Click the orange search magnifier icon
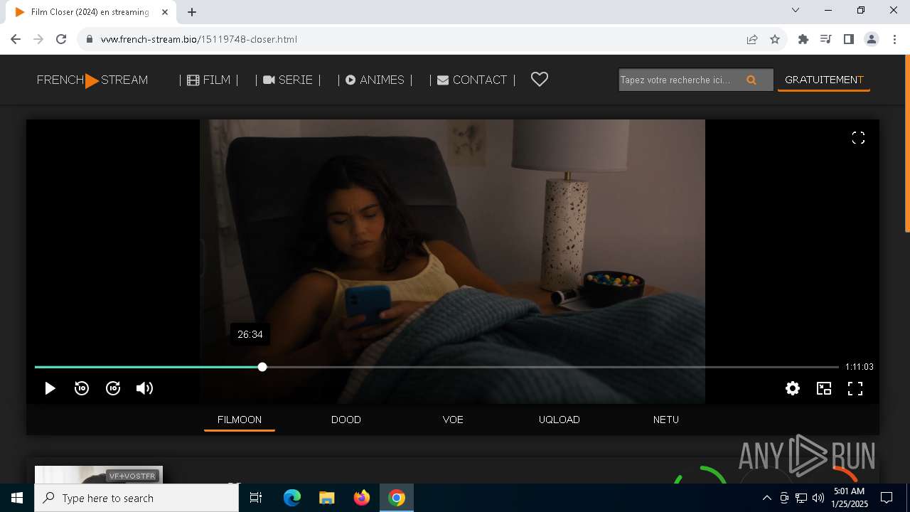The image size is (910, 512). point(751,80)
